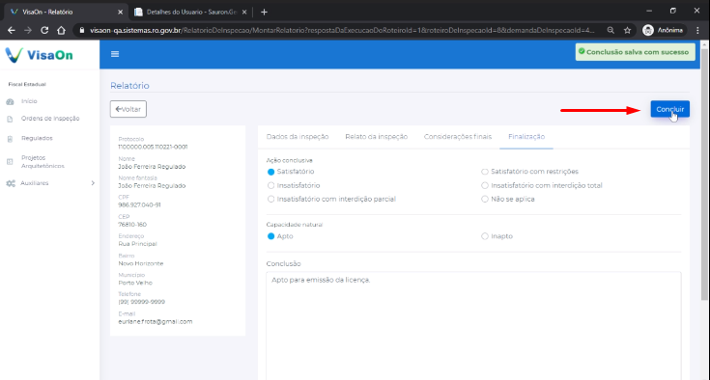Image resolution: width=710 pixels, height=380 pixels.
Task: Close the Detalhes do Usuario tab
Action: pyautogui.click(x=244, y=13)
